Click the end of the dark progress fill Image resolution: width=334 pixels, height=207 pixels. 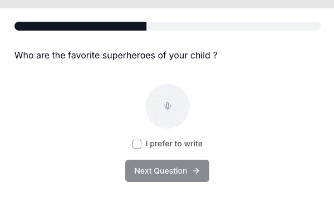pos(145,26)
